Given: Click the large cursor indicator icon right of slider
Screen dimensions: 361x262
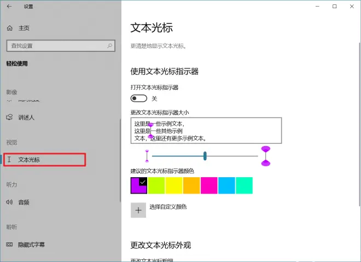Looking at the screenshot, I should [266, 156].
